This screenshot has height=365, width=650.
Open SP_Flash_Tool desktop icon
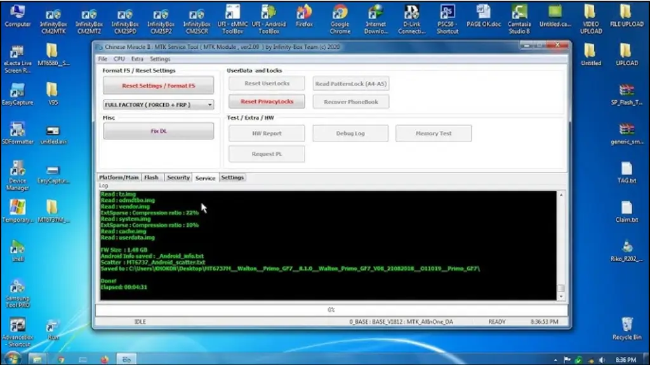pos(627,94)
